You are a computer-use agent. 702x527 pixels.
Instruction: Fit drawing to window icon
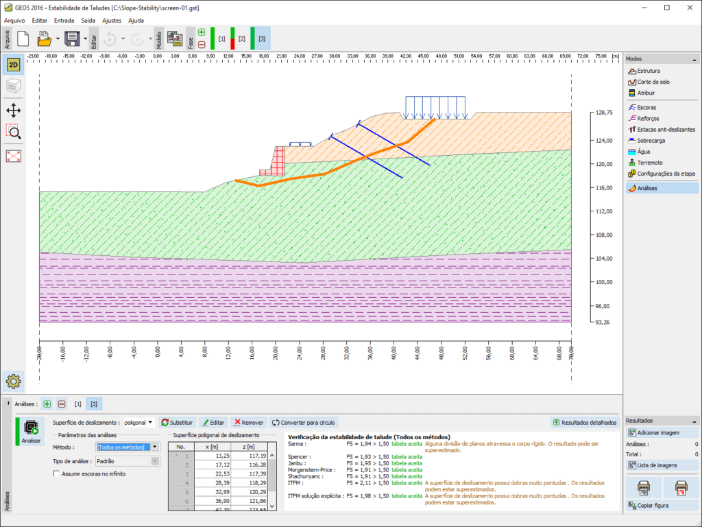point(14,156)
